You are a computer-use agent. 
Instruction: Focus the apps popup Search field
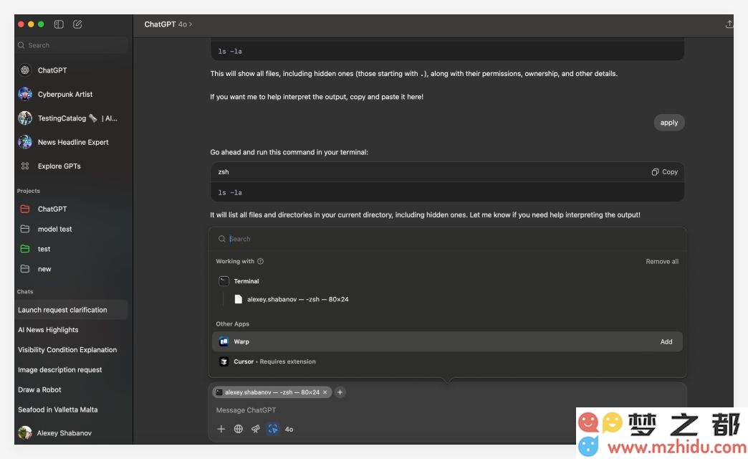tap(448, 239)
